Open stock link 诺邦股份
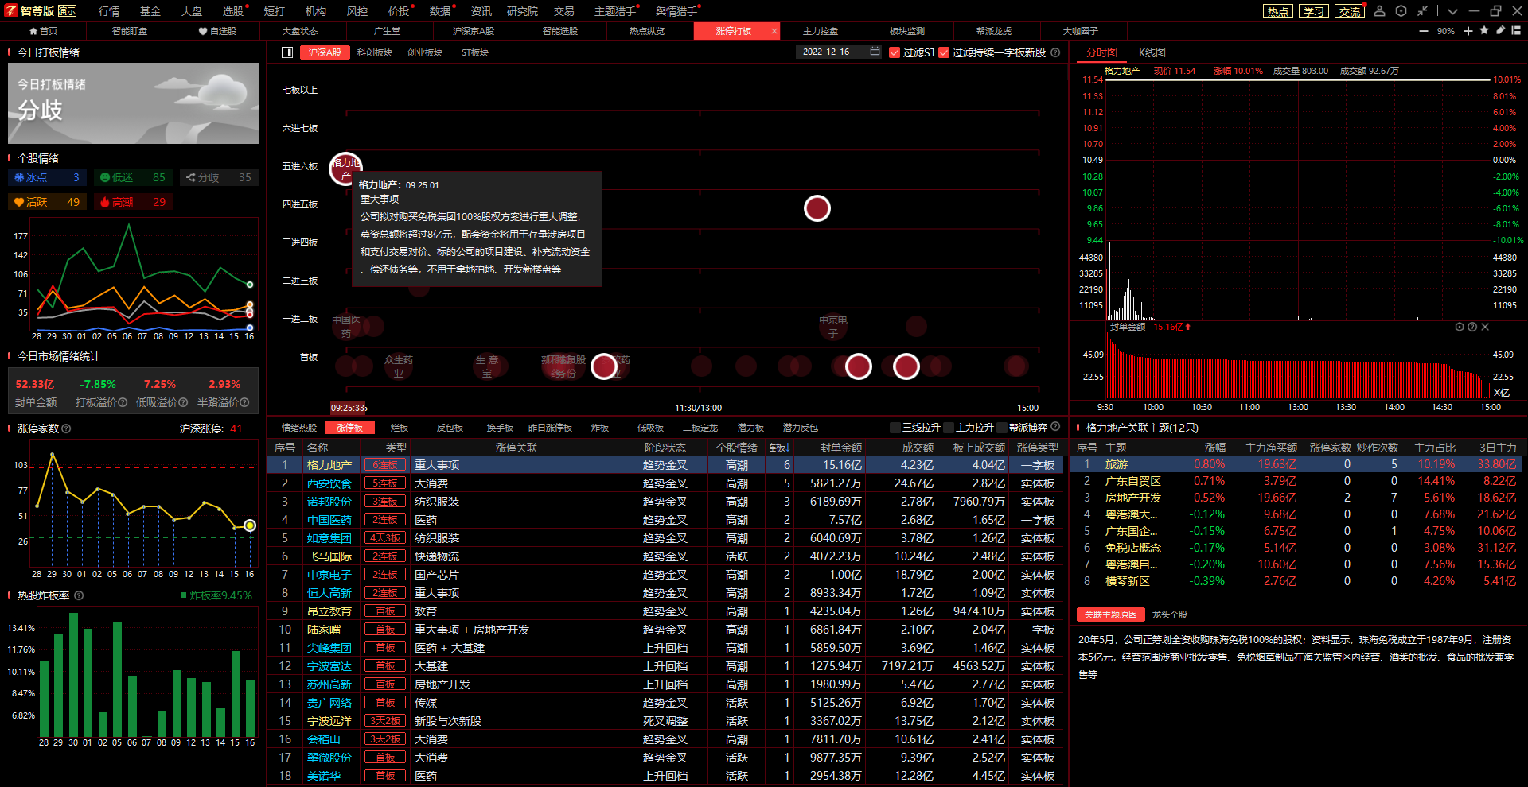1528x787 pixels. [x=329, y=502]
